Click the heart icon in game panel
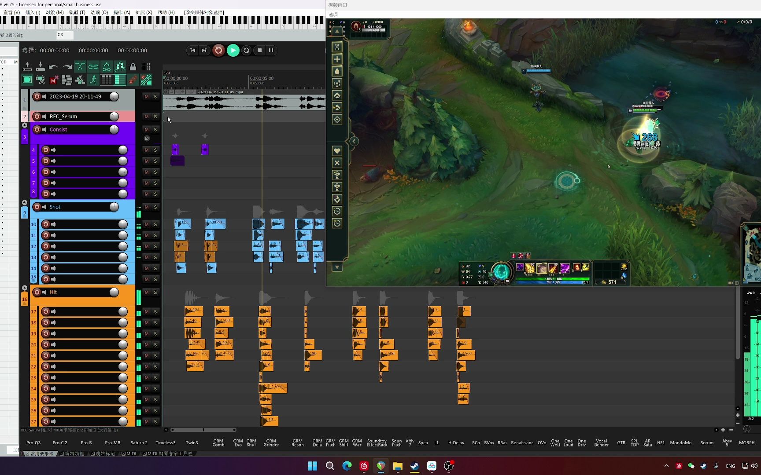This screenshot has width=761, height=475. click(x=337, y=151)
